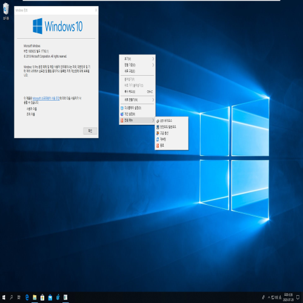
Task: Launch Microsoft Edge from the taskbar
Action: pyautogui.click(x=27, y=298)
